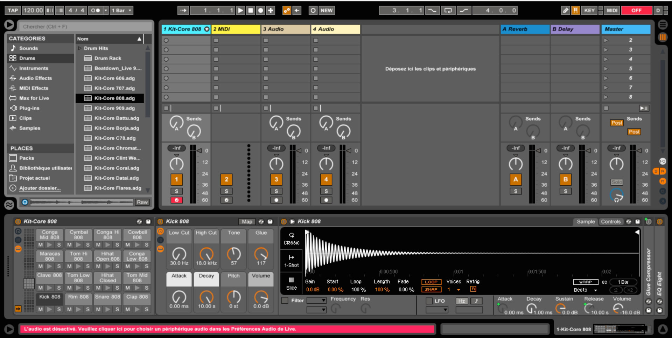Click the transport Stop button

tap(251, 11)
